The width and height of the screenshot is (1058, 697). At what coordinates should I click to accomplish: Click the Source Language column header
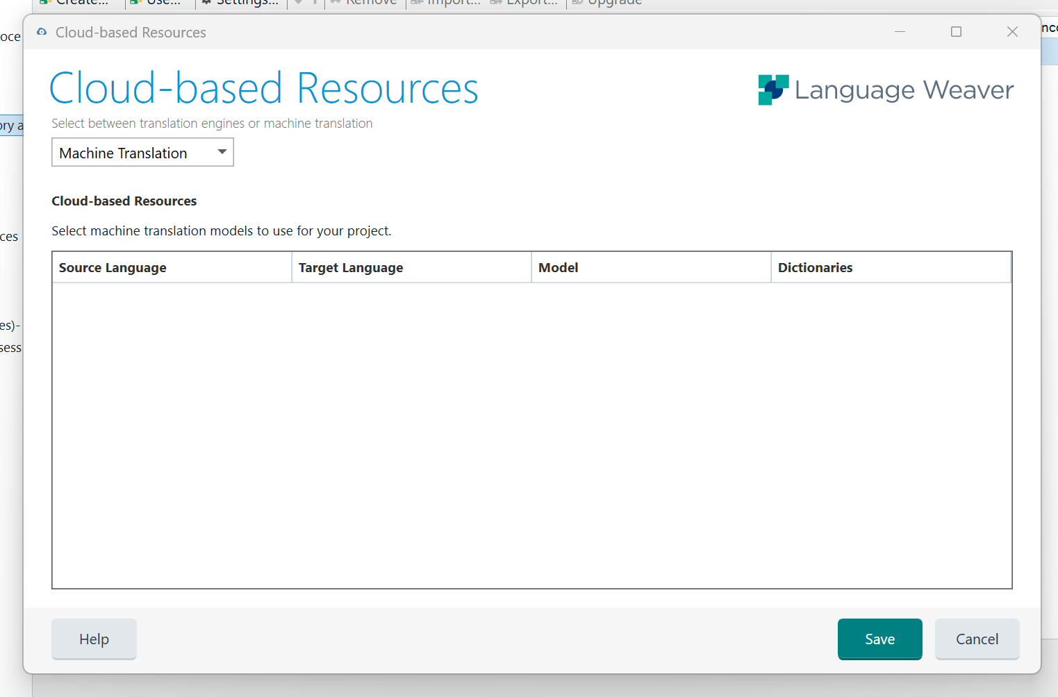[x=113, y=267]
